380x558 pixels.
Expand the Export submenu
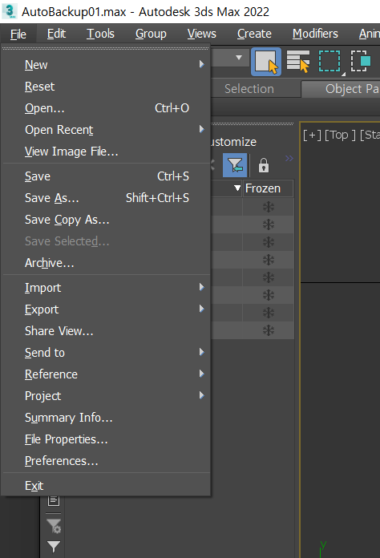pyautogui.click(x=106, y=309)
